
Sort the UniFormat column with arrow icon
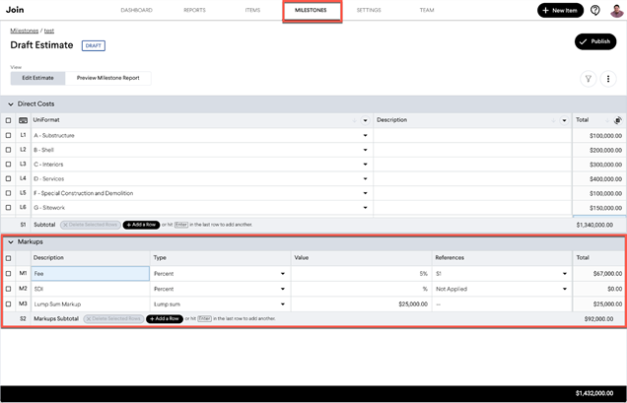pyautogui.click(x=354, y=120)
